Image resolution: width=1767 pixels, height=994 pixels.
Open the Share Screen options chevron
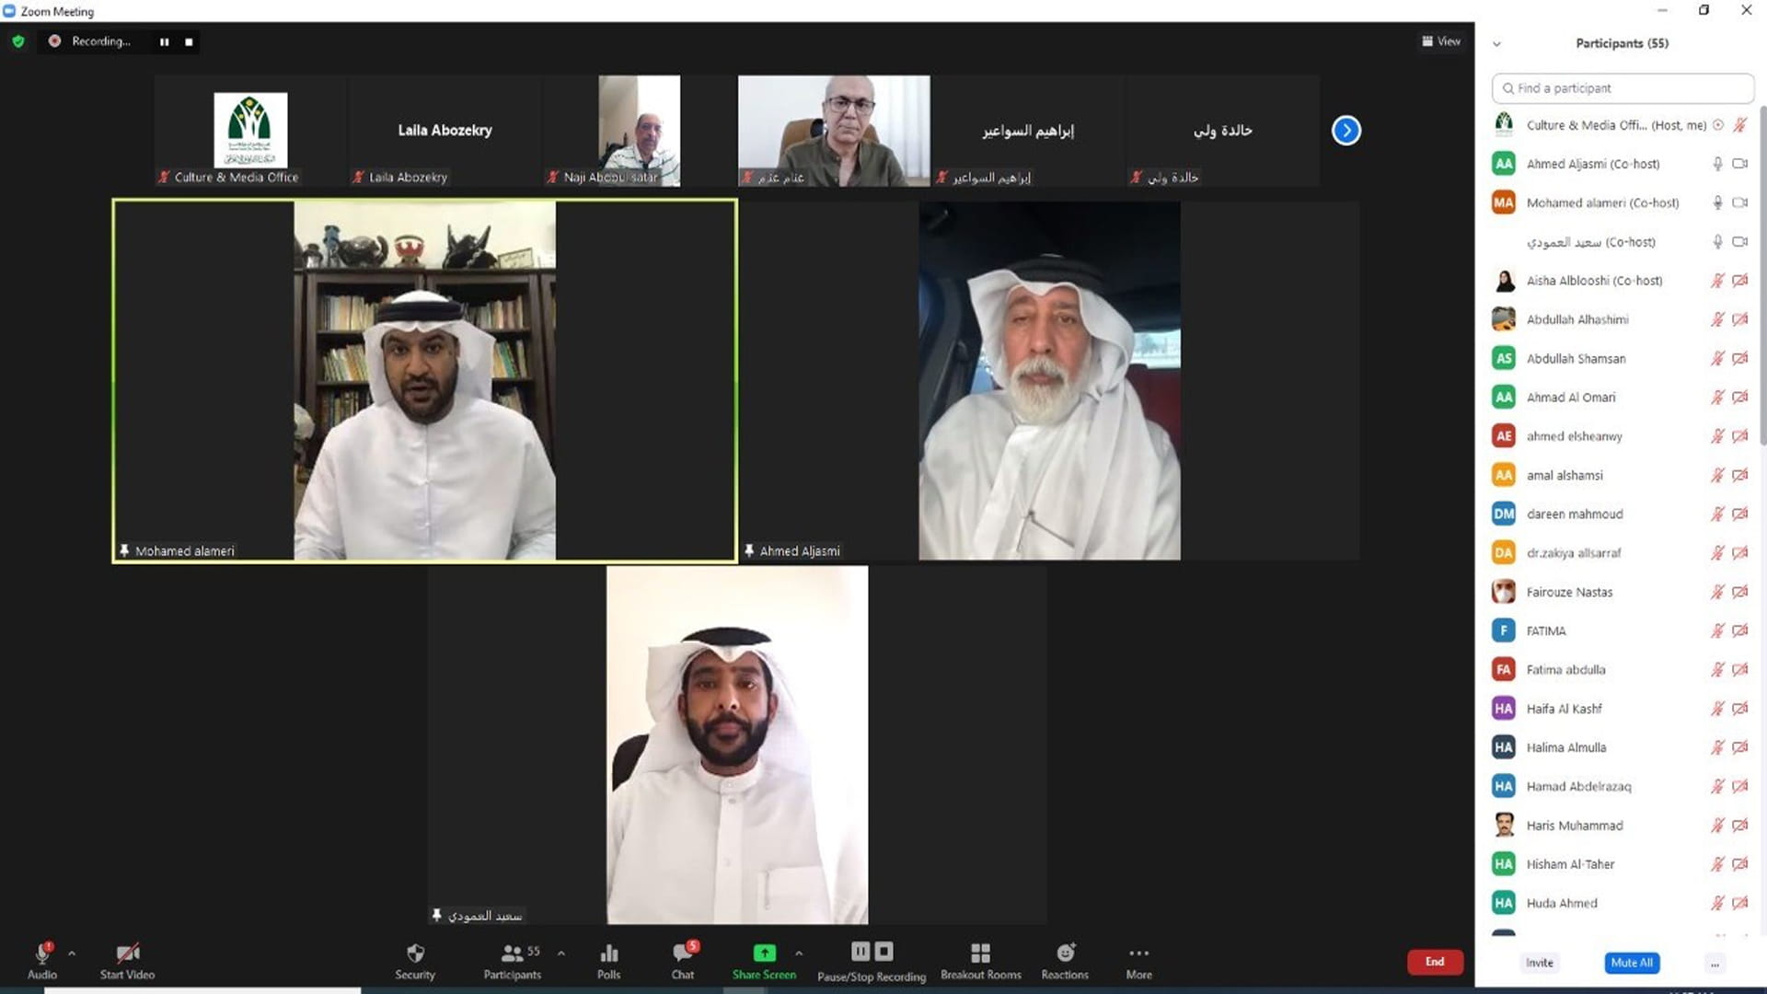799,954
